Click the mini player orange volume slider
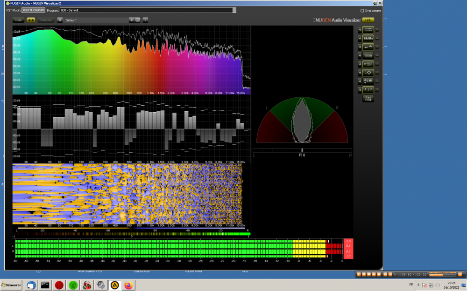The width and height of the screenshot is (467, 291). (x=443, y=275)
